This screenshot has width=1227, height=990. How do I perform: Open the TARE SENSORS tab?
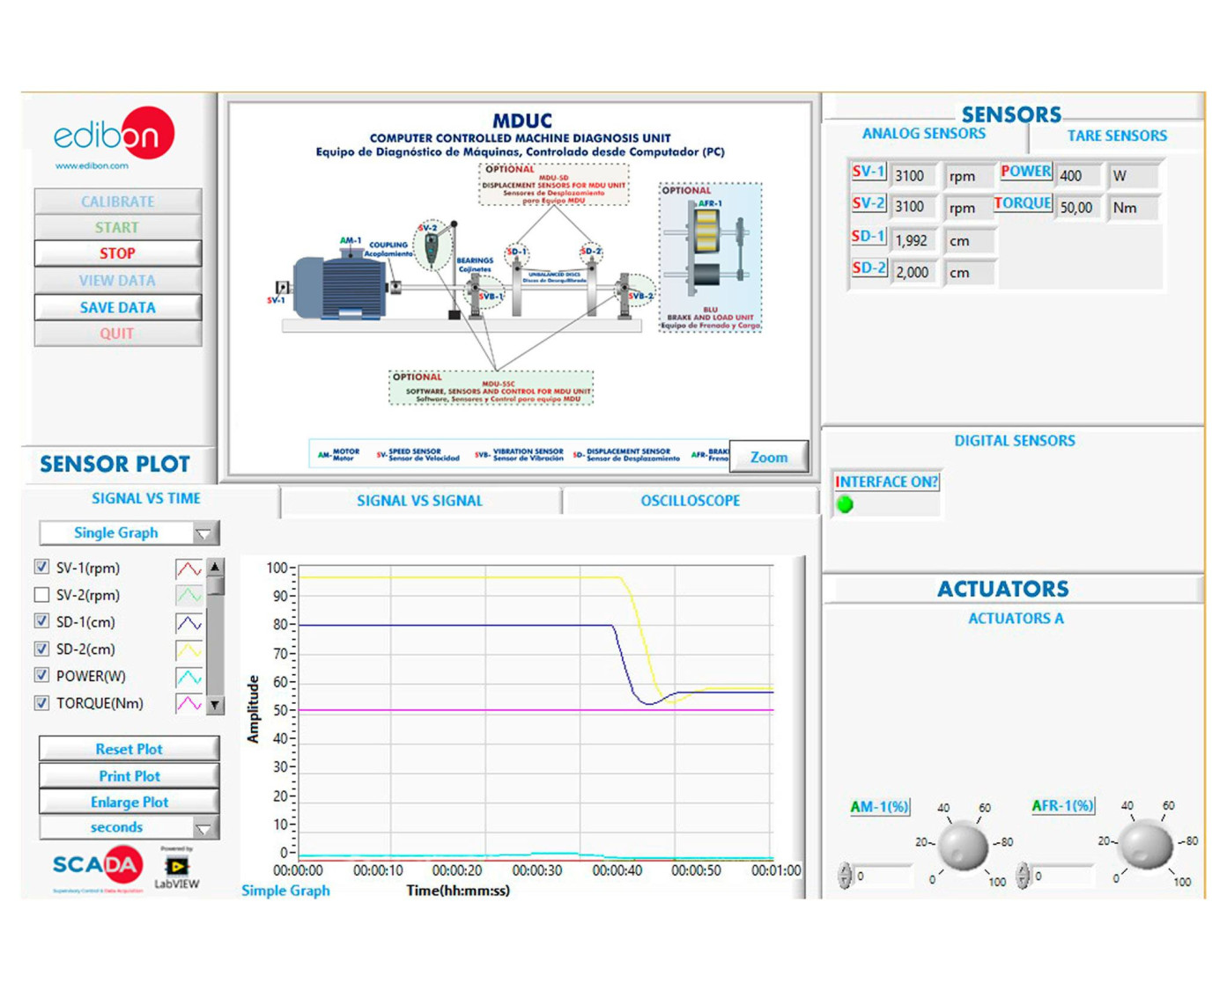pos(1116,136)
